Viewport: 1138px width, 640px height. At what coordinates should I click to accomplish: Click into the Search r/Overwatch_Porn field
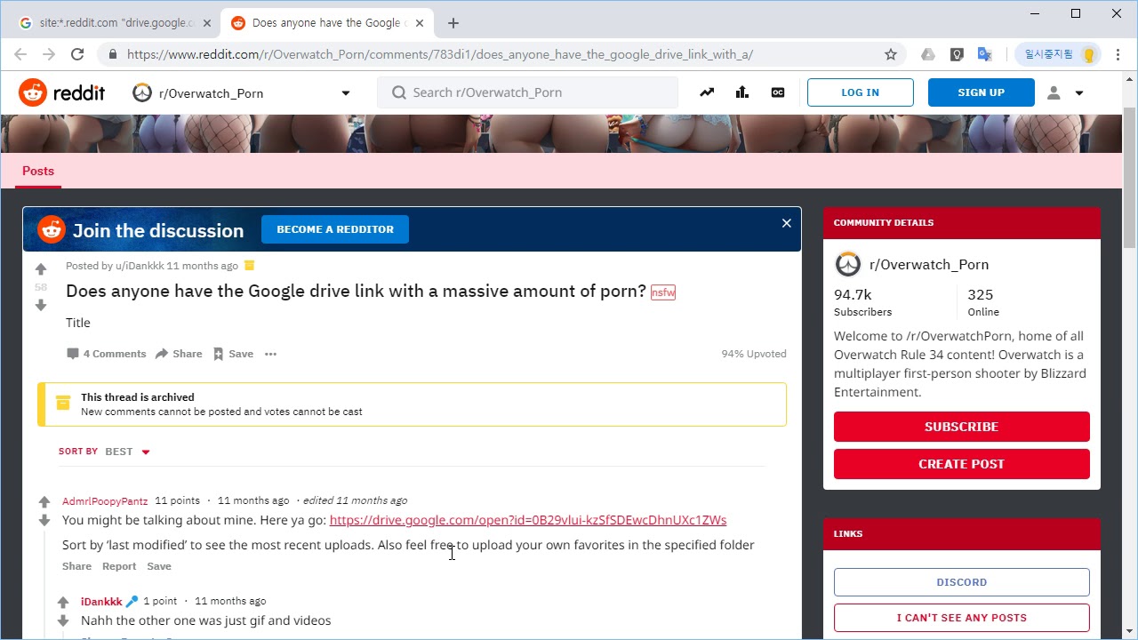[527, 92]
